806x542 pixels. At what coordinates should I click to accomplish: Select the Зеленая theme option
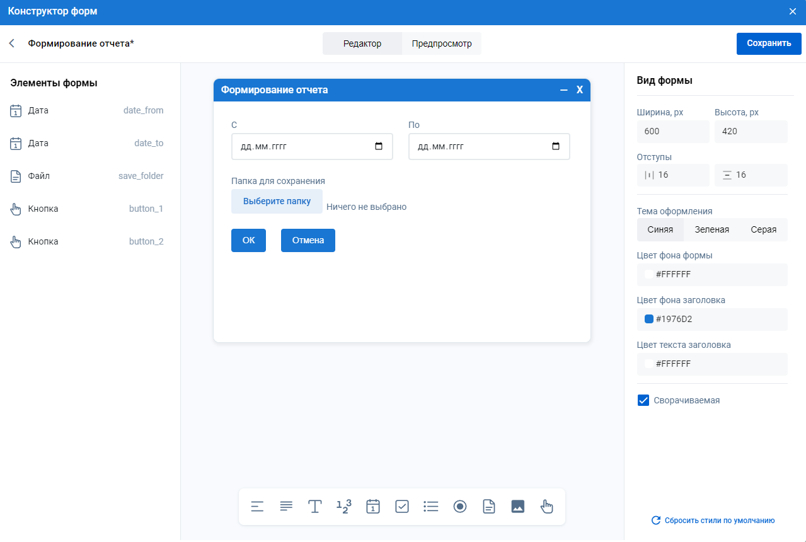(x=711, y=229)
